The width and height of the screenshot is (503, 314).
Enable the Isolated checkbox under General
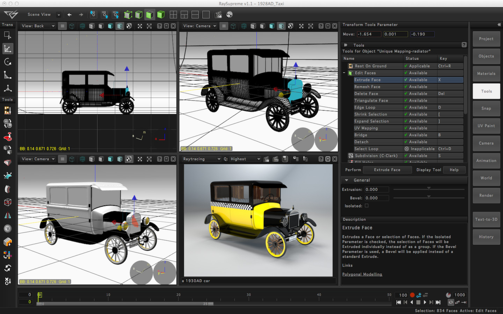coord(366,206)
